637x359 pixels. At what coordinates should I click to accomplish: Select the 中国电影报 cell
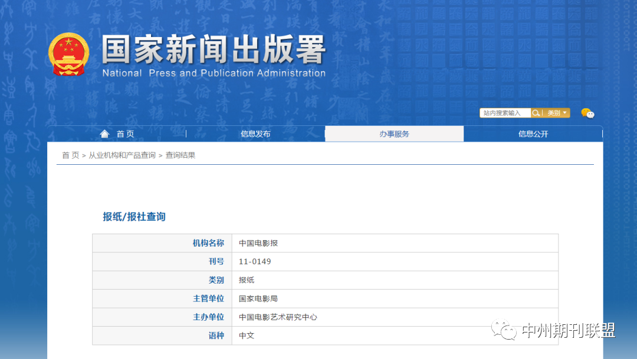[395, 243]
